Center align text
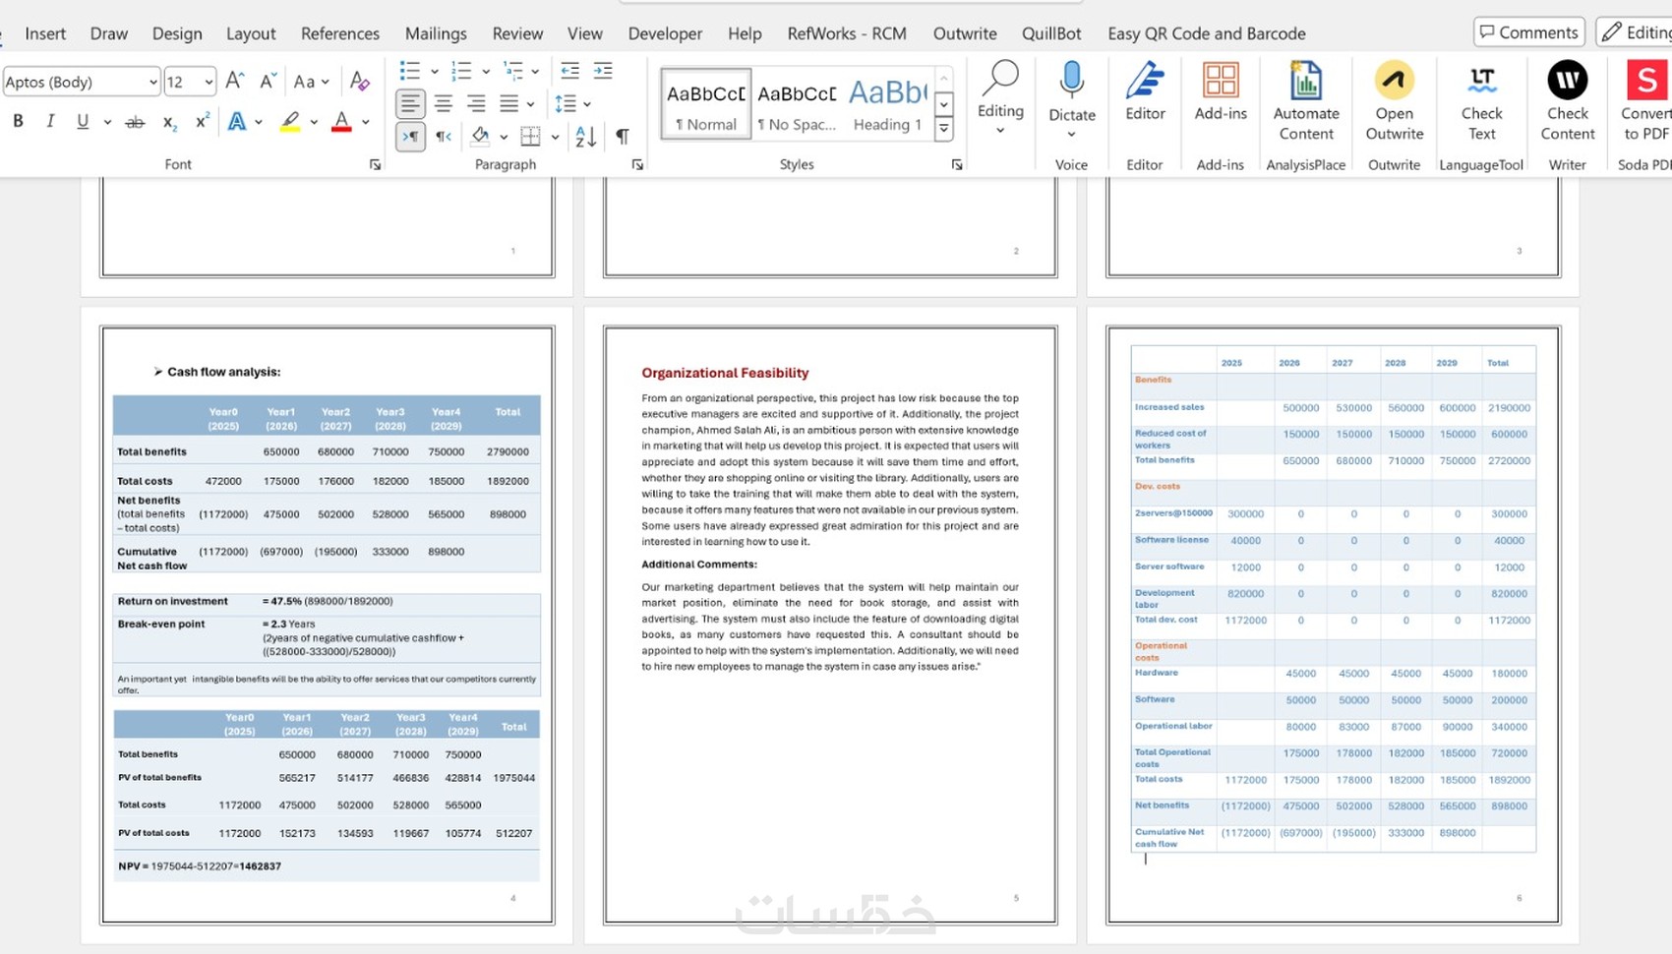1672x954 pixels. [x=444, y=103]
